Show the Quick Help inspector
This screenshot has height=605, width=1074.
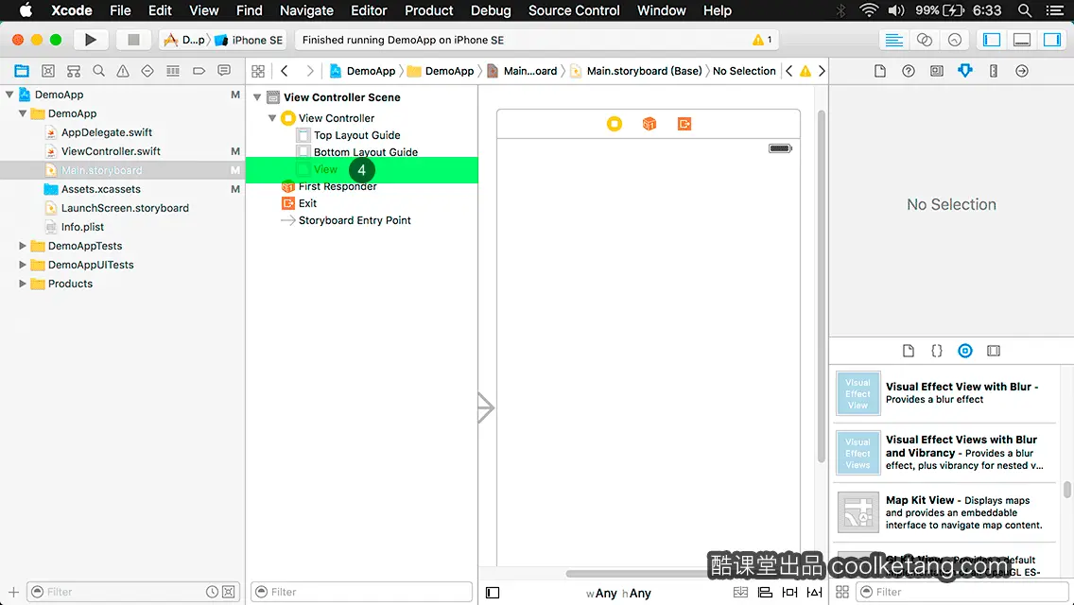click(909, 71)
